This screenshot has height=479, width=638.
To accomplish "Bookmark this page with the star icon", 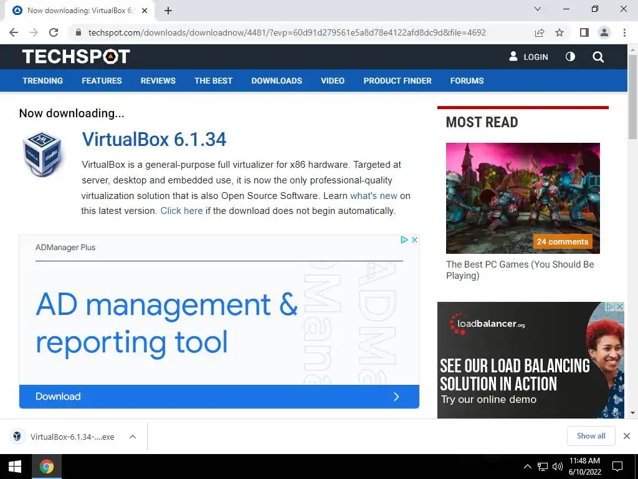I will pos(559,32).
